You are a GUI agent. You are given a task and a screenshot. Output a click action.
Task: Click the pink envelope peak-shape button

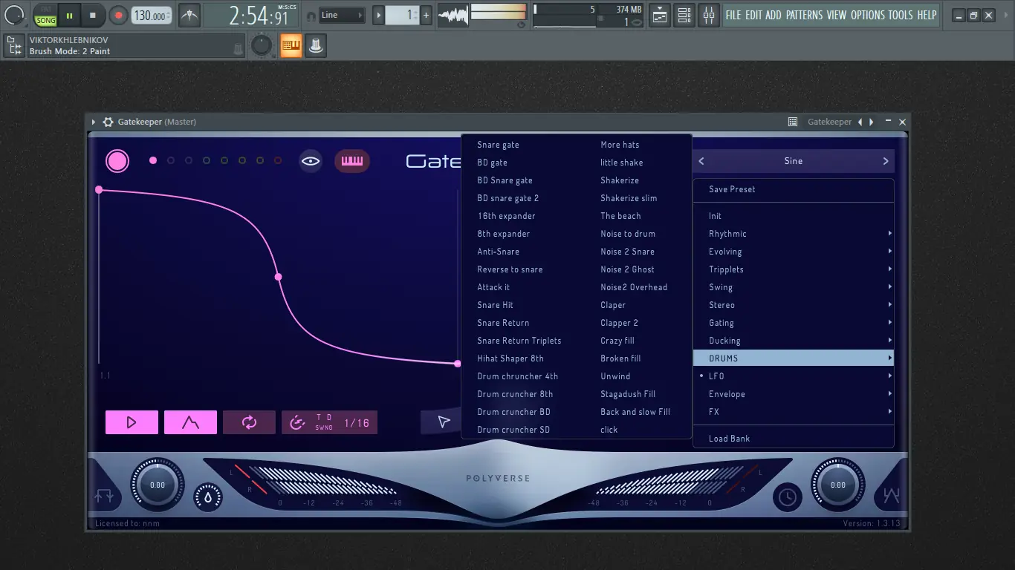(190, 422)
